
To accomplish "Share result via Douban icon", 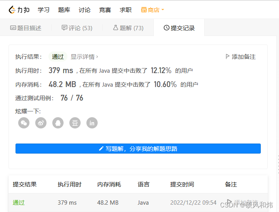I will (x=75, y=123).
